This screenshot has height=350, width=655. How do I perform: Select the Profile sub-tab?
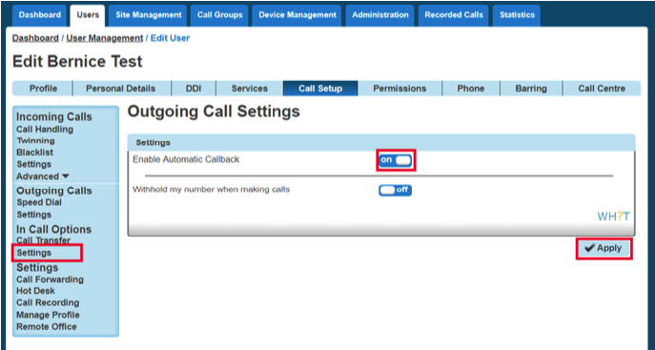click(x=43, y=89)
